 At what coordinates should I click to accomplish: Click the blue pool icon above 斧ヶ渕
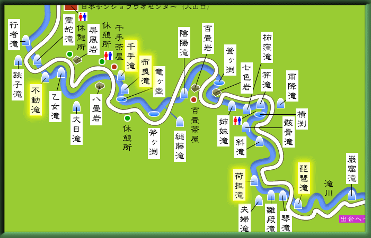(154, 114)
